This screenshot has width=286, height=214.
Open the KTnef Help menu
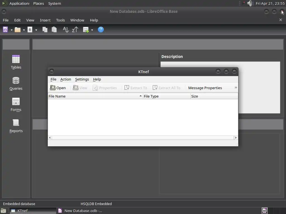click(97, 79)
